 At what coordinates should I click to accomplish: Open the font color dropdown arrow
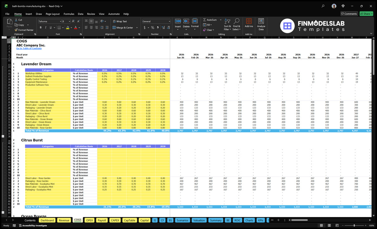79,28
